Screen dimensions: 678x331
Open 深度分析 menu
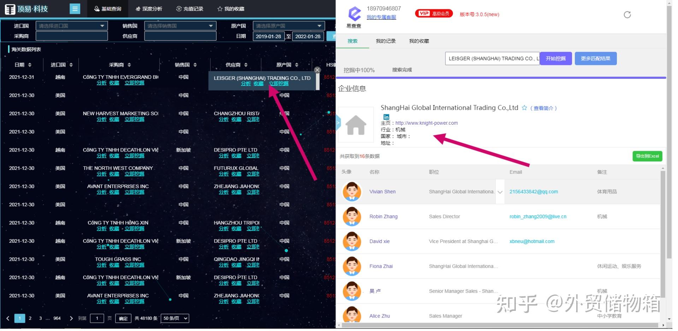(149, 9)
